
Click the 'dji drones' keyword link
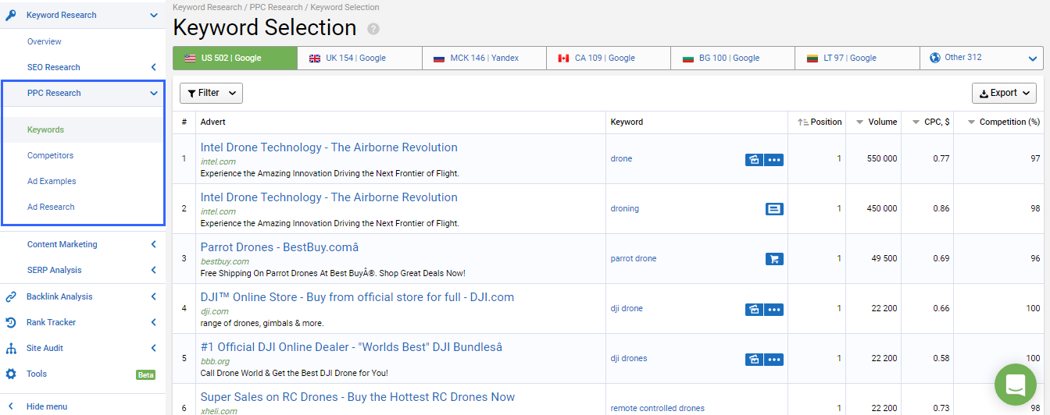coord(628,358)
